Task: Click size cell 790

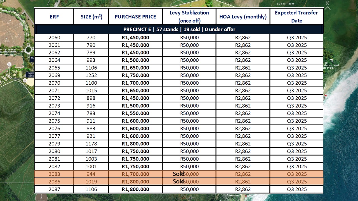Action: [x=91, y=45]
